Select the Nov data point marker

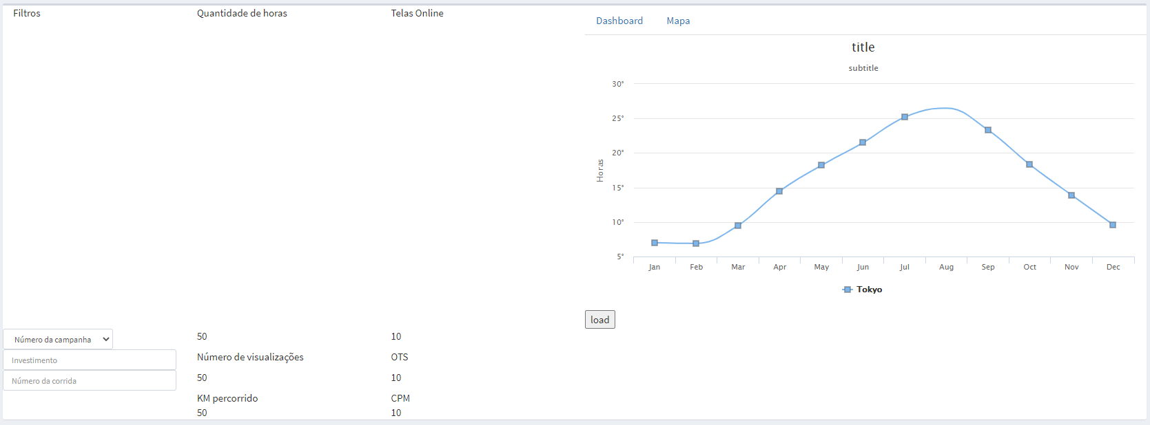tap(1071, 195)
